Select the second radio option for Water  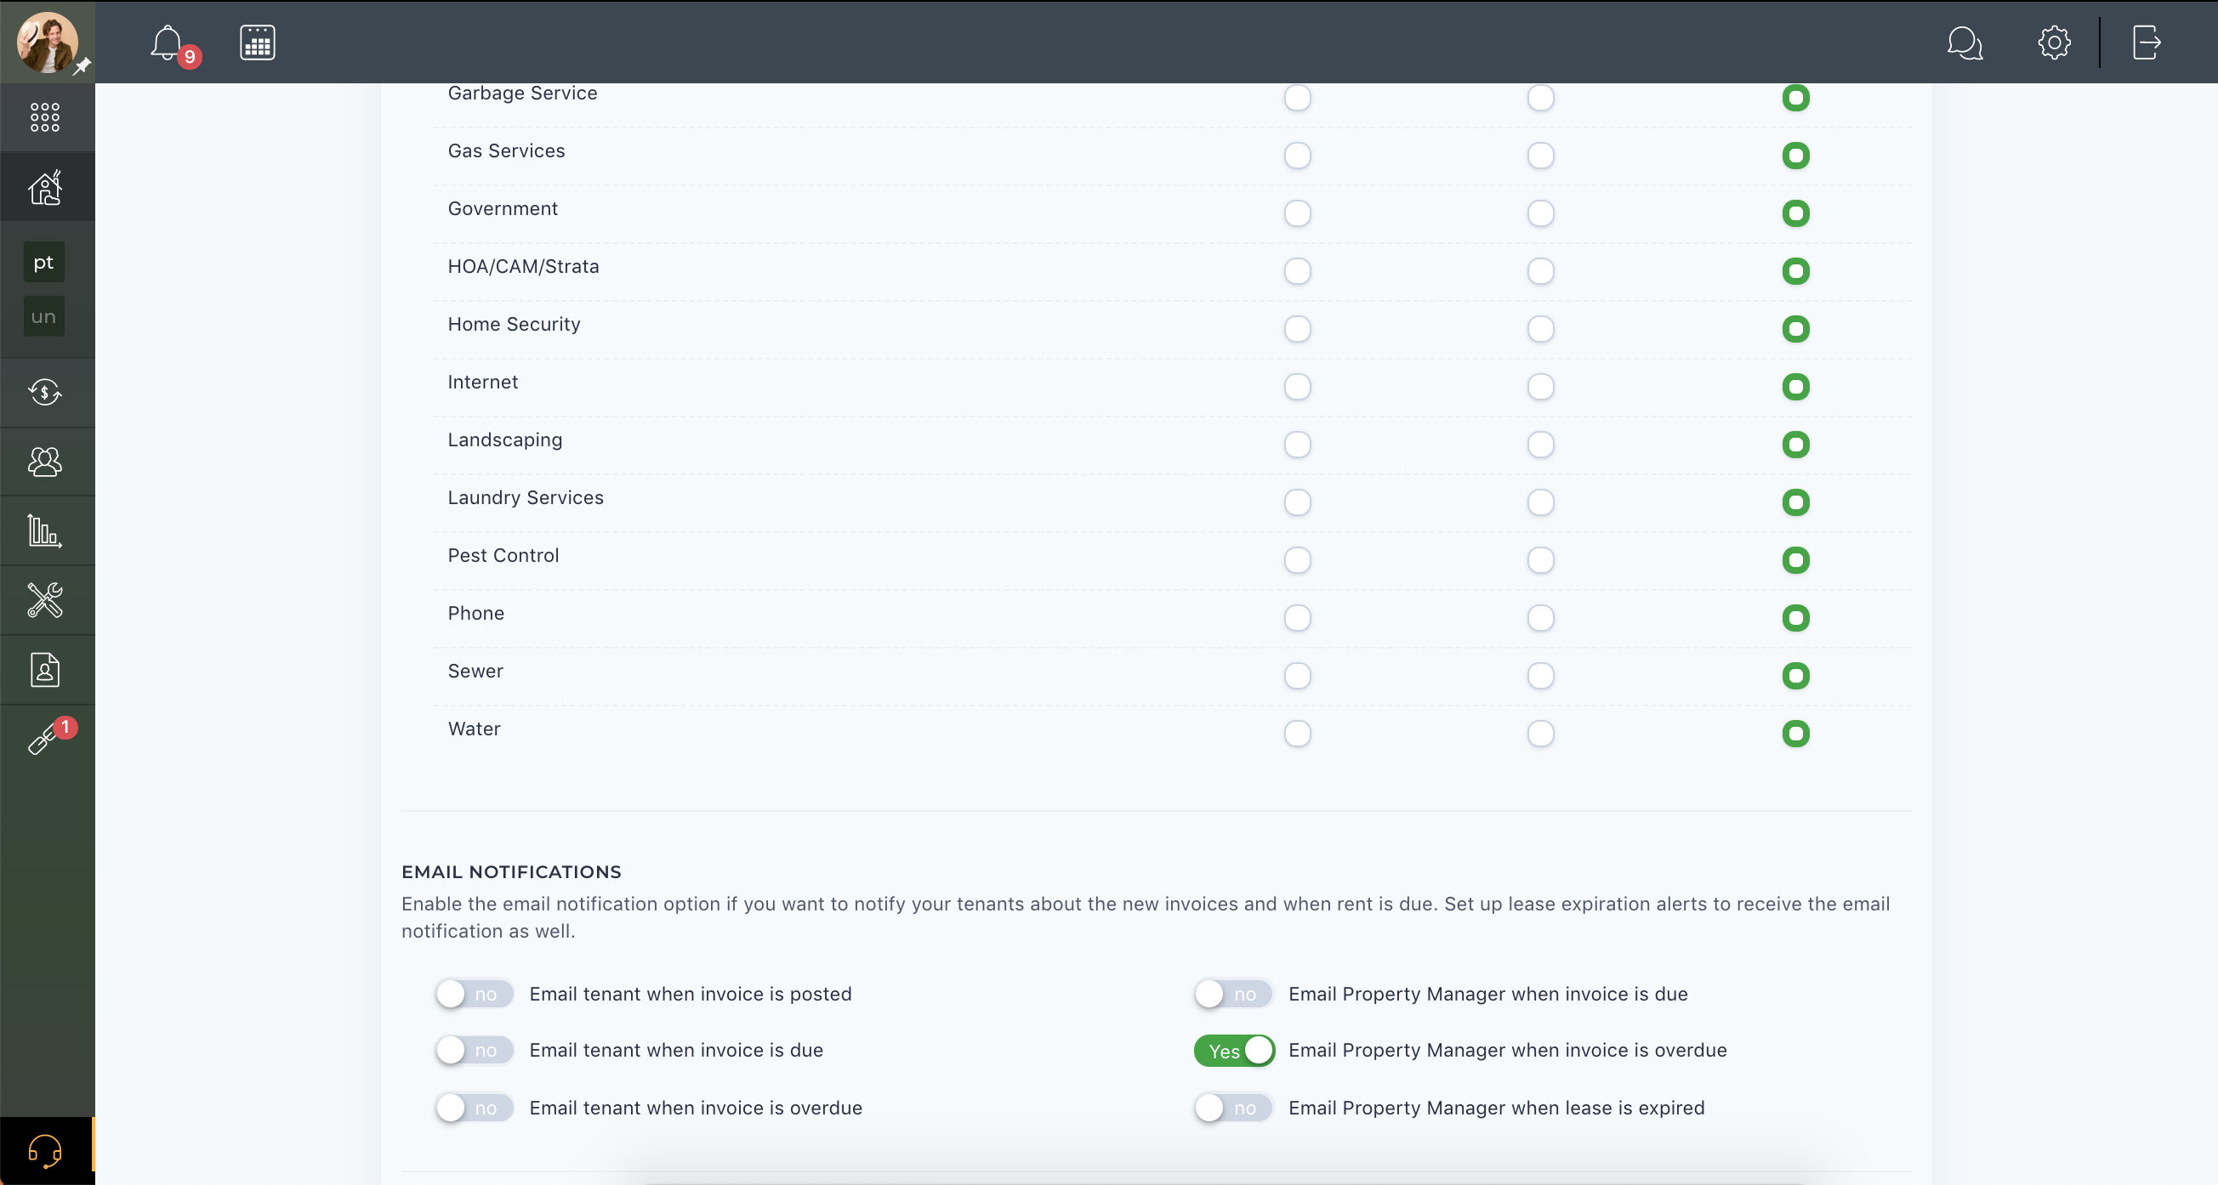pos(1540,734)
